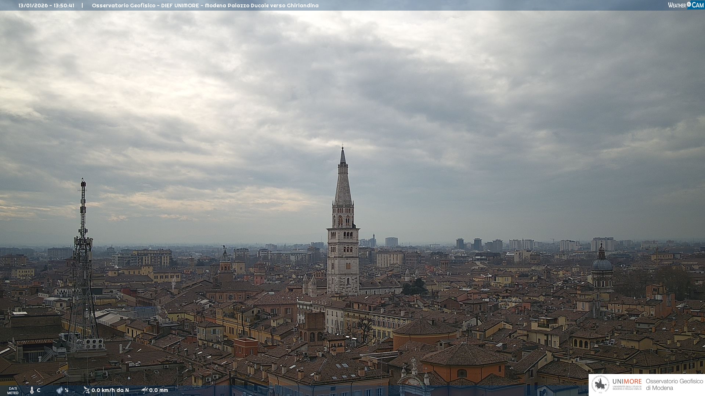The height and width of the screenshot is (396, 705).
Task: Click the date and time stamp
Action: point(46,5)
